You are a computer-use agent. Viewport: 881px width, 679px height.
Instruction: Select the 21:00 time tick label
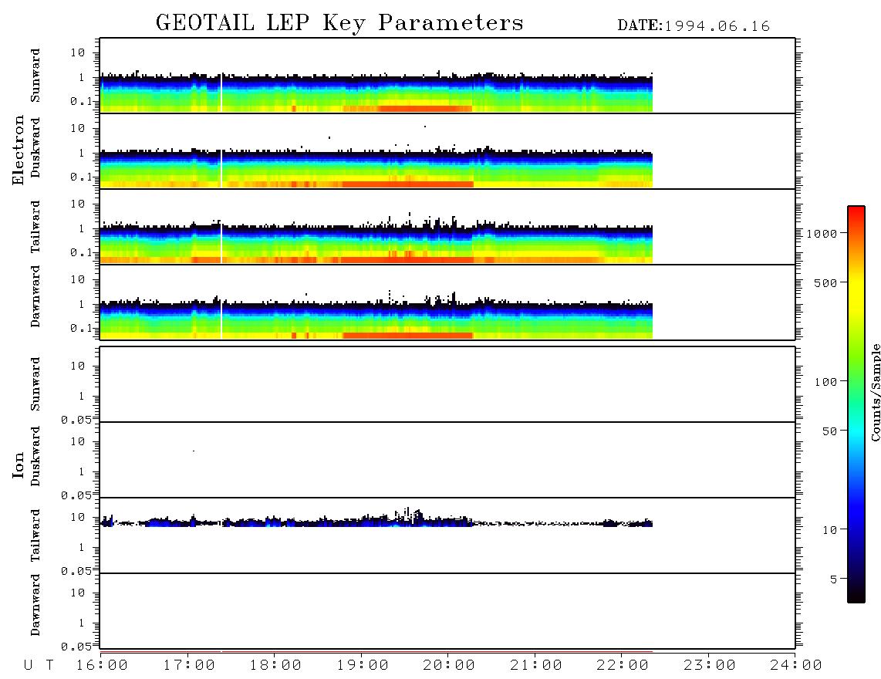[x=536, y=666]
